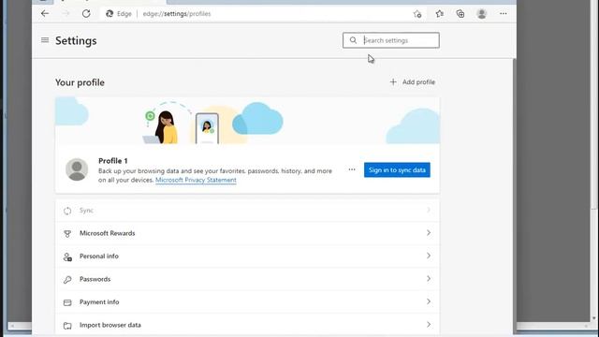Screen dimensions: 599x337
Task: Add this page to favorites star icon
Action: click(417, 14)
